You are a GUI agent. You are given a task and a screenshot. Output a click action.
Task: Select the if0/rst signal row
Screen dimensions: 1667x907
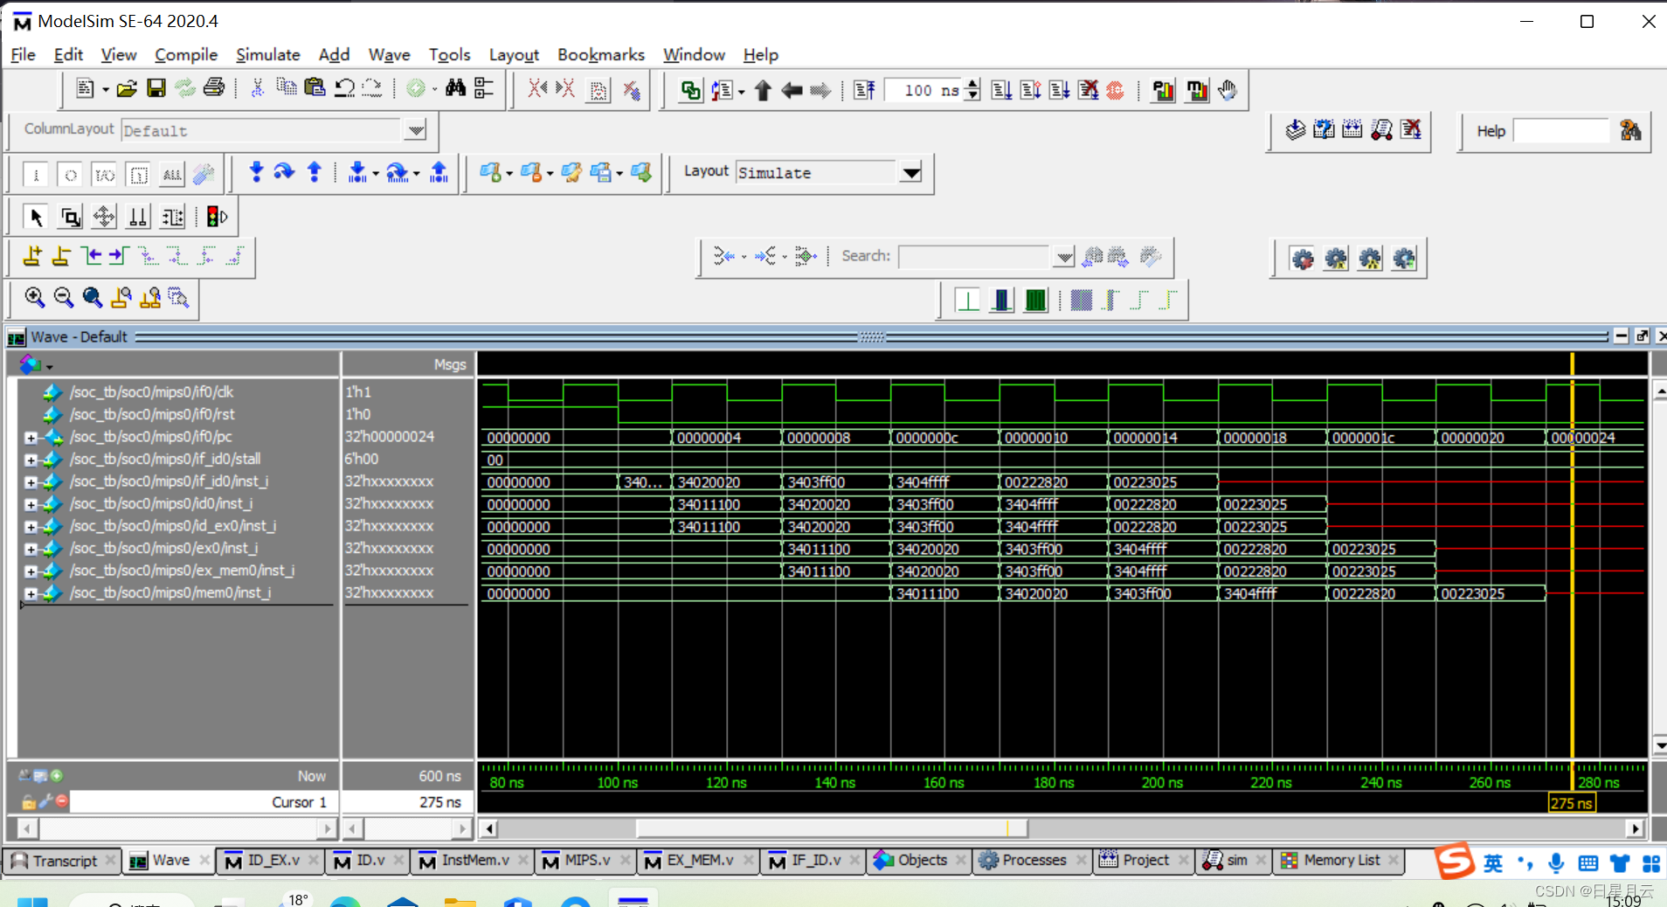152,414
